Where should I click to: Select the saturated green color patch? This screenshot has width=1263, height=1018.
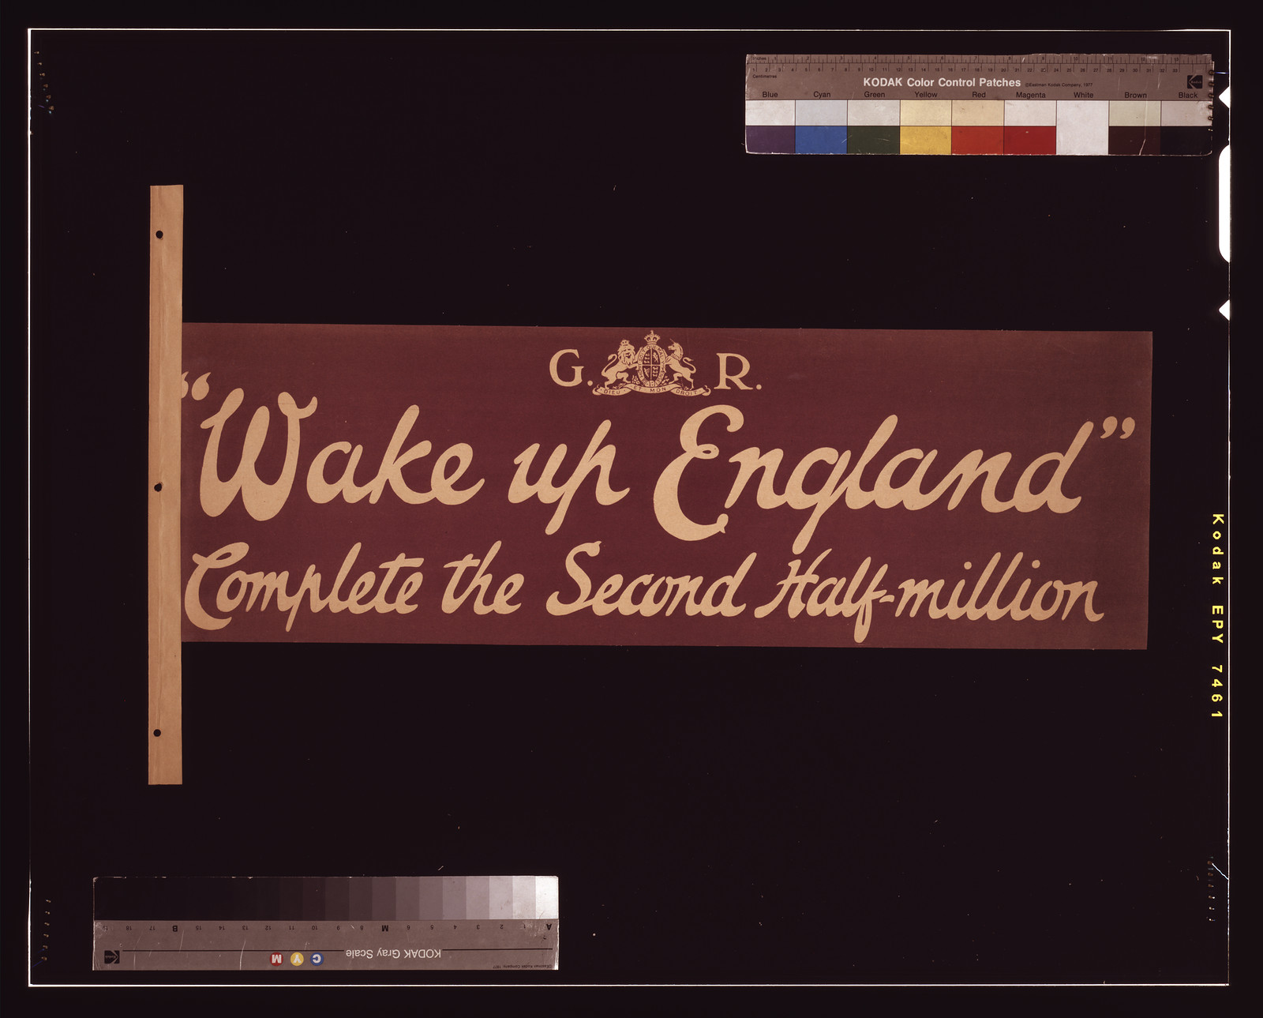pos(873,140)
